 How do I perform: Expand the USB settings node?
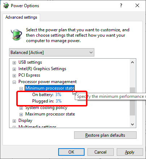point(14,63)
